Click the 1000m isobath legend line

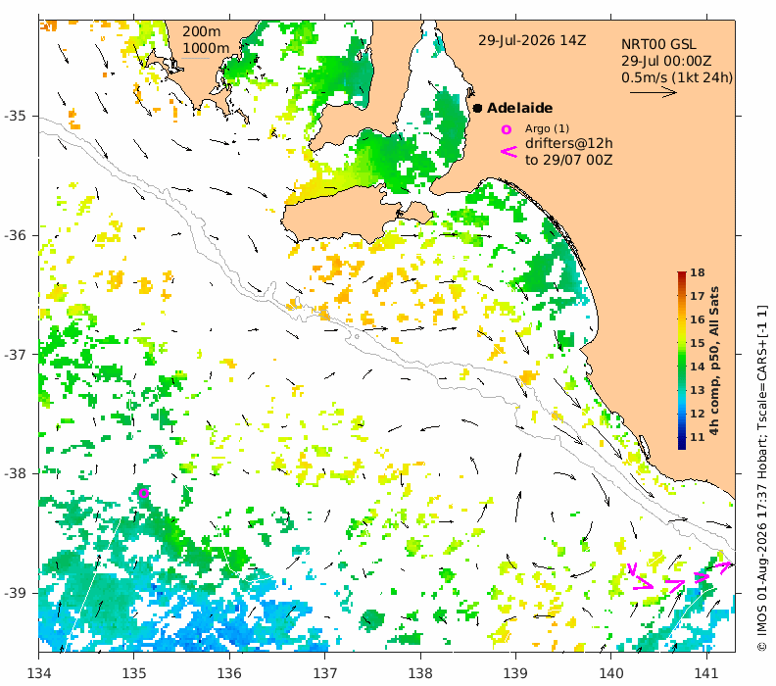coord(195,59)
